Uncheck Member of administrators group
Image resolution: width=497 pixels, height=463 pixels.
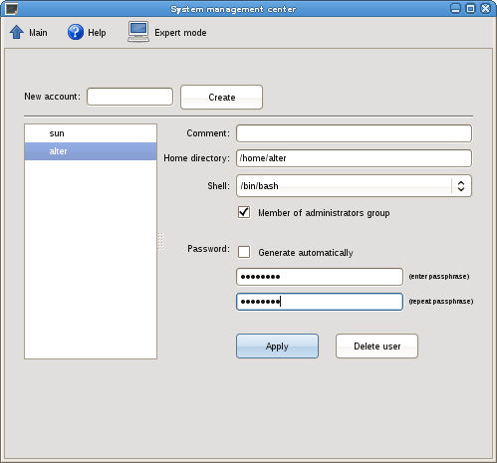[x=244, y=212]
